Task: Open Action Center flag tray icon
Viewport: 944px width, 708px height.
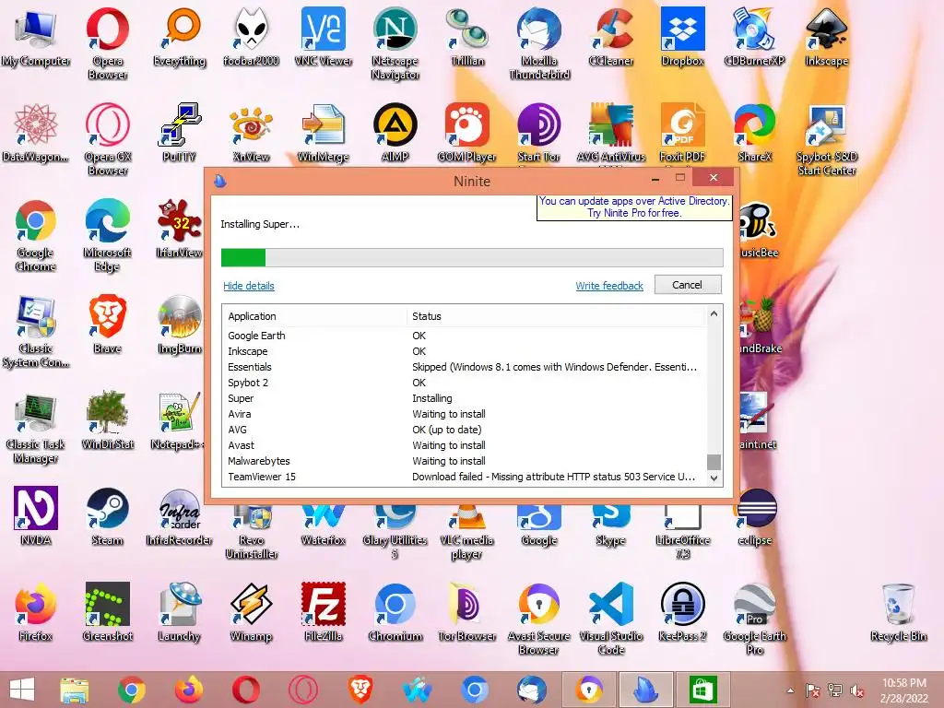Action: [813, 690]
